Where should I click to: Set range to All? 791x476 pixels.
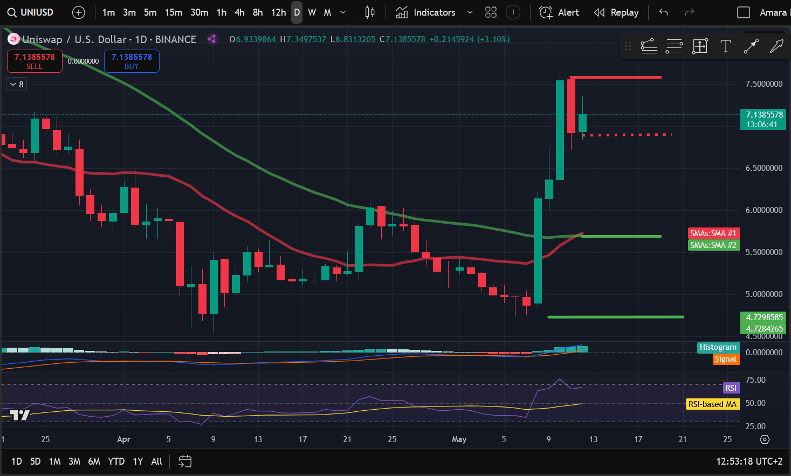pyautogui.click(x=157, y=461)
